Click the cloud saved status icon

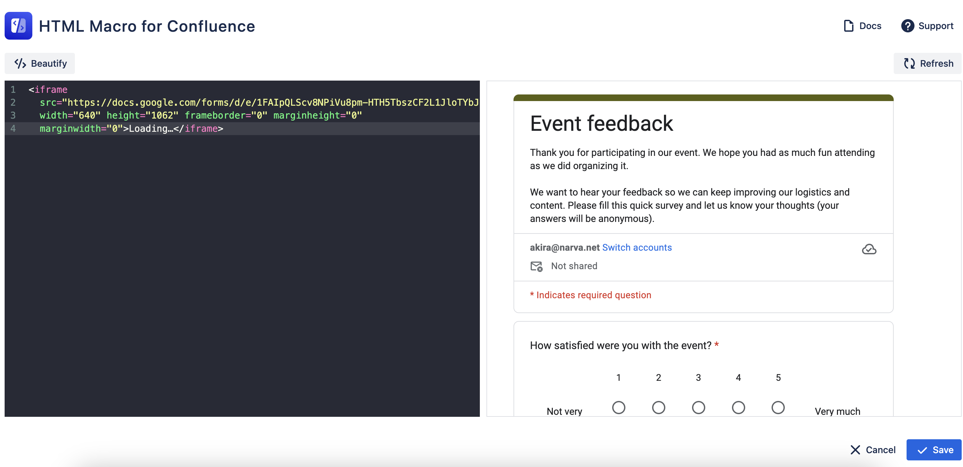tap(869, 249)
